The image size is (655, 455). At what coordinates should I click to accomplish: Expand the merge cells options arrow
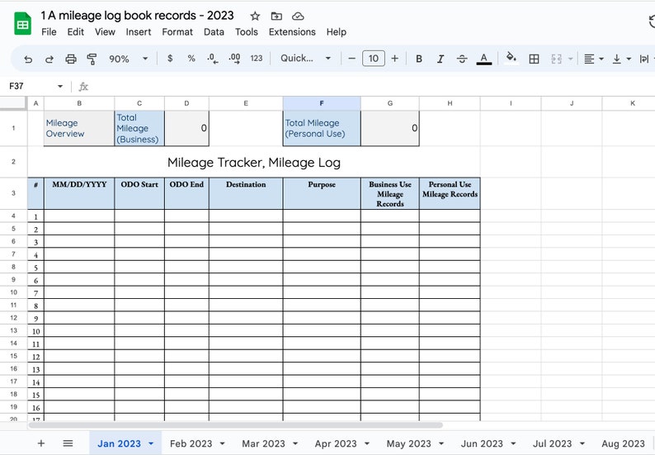click(x=570, y=59)
